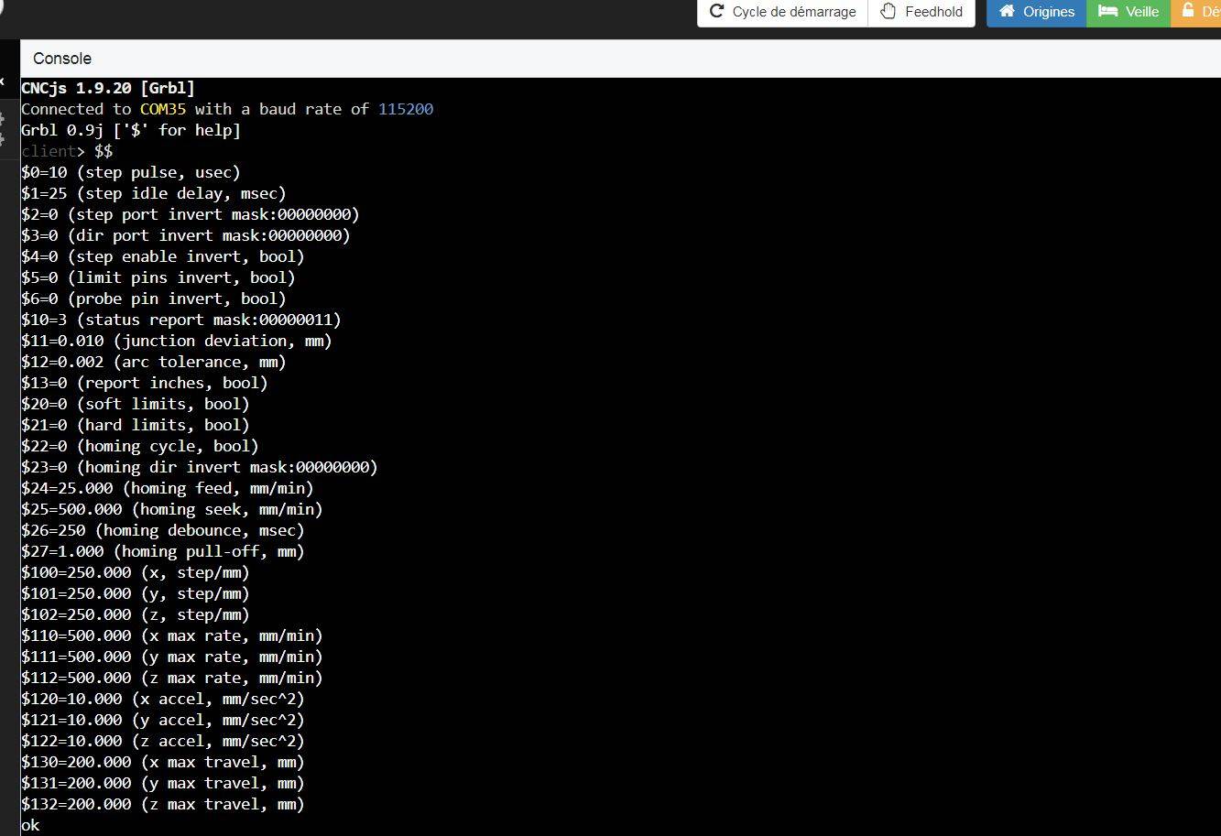Screen dimensions: 1221x836
Task: Click the $26=250 homing debounce line
Action: [x=163, y=530]
